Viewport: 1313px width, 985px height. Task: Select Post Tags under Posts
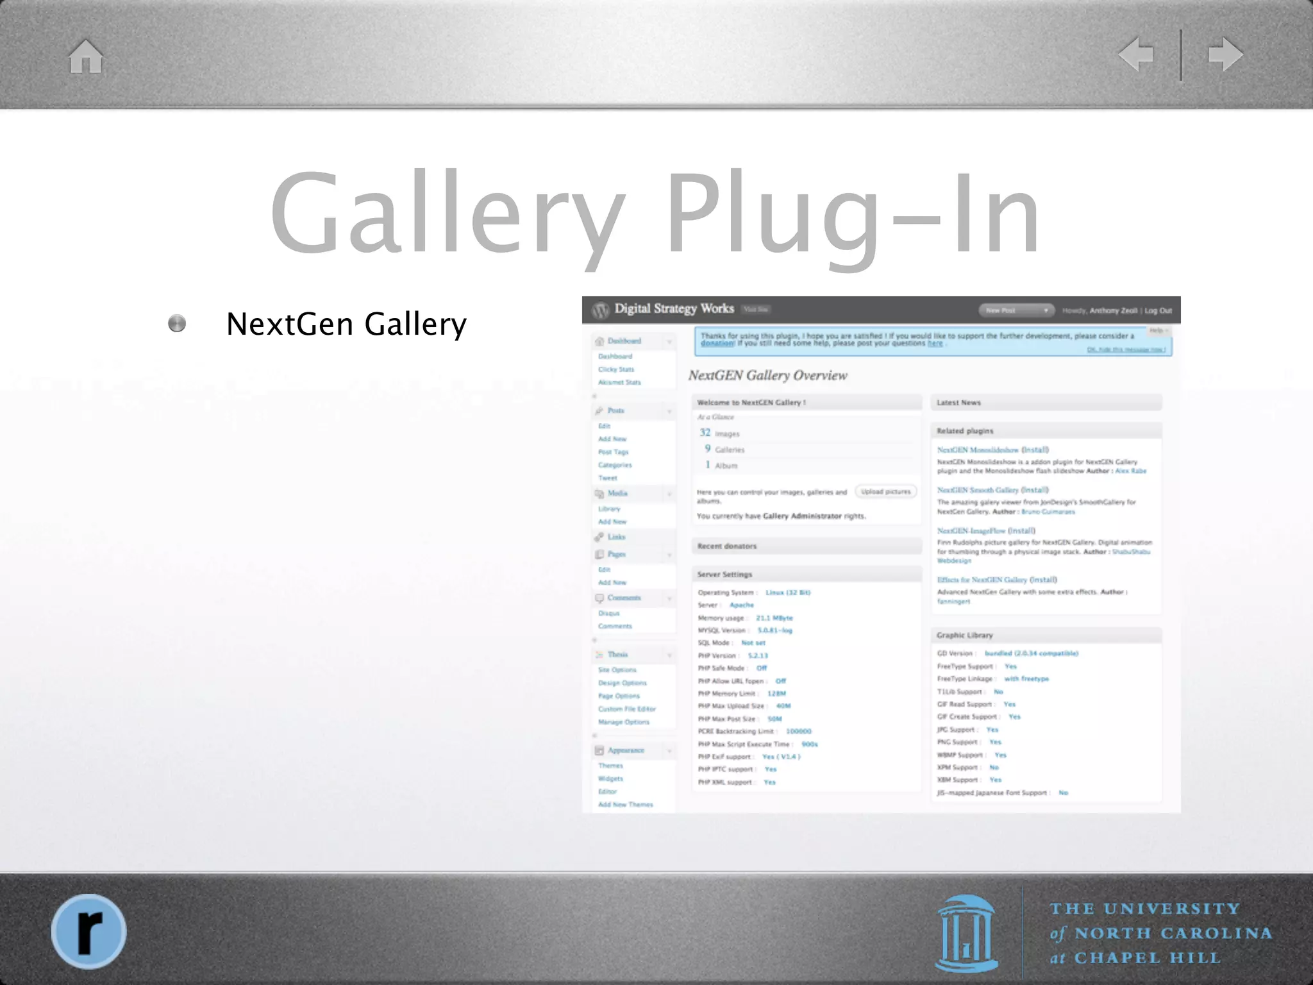[613, 452]
